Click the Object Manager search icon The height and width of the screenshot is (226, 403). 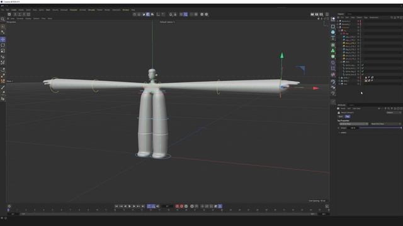[392, 18]
